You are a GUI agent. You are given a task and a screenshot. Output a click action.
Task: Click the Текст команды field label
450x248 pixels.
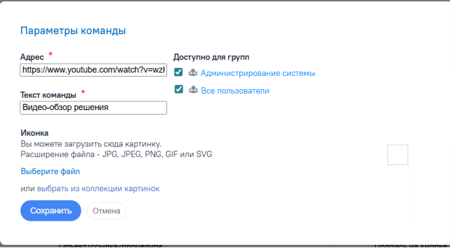48,95
